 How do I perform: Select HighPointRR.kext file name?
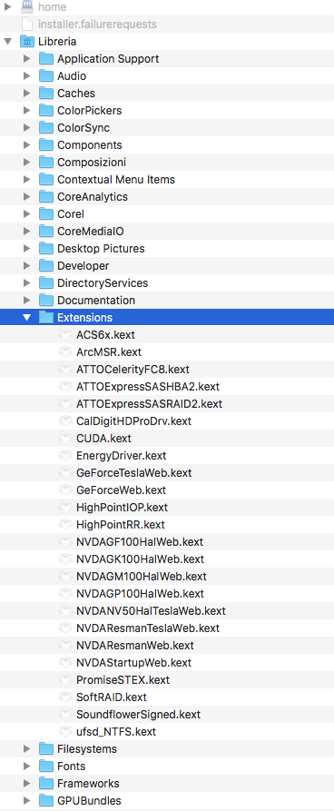pos(121,524)
